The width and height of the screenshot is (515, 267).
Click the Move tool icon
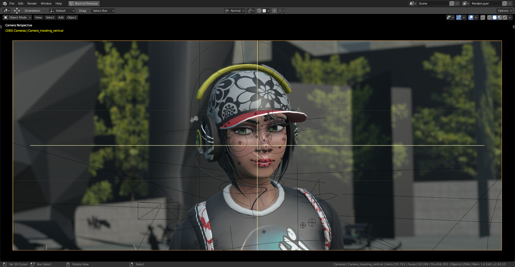coord(17,11)
